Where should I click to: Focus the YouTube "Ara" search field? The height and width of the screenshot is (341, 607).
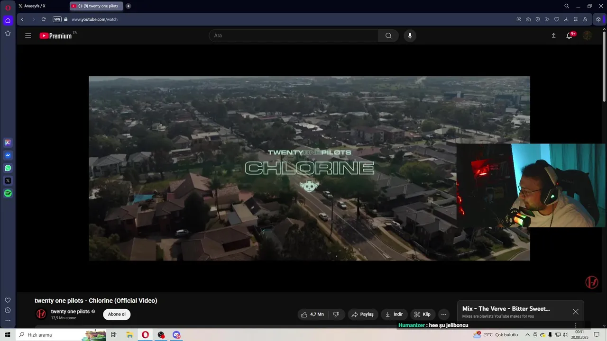click(x=294, y=36)
